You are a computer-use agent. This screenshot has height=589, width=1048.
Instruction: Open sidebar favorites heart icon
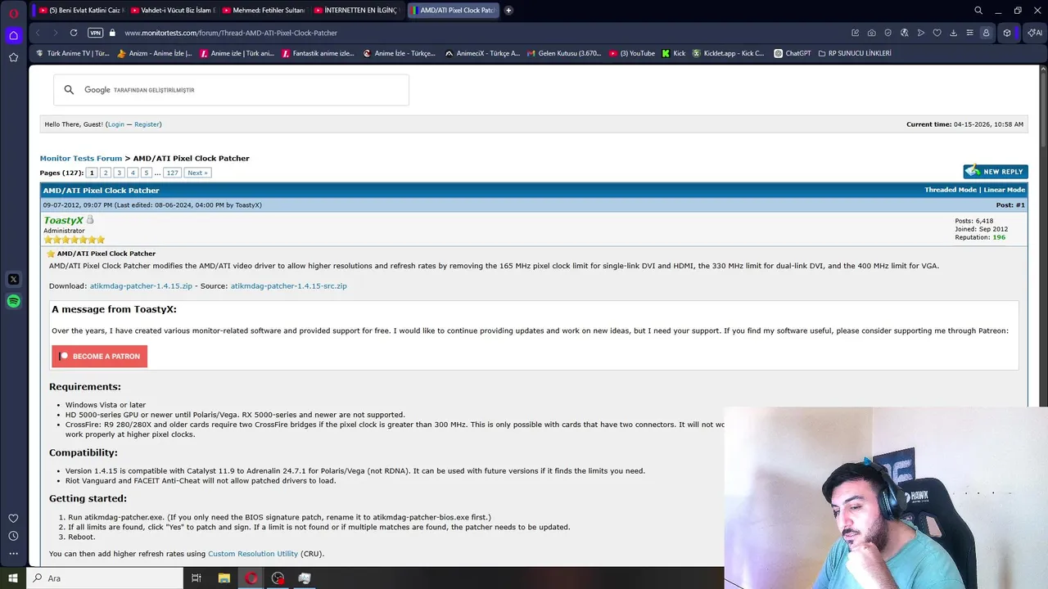coord(13,519)
